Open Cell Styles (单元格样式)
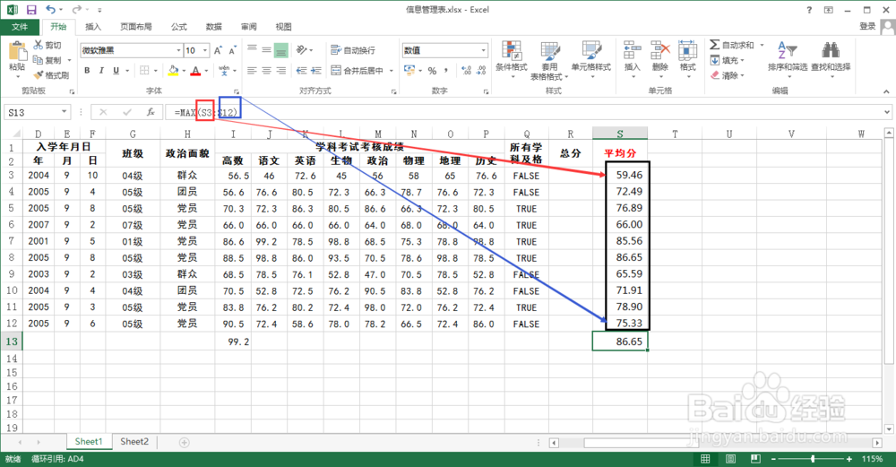Screen dimensions: 896x467 [591, 59]
